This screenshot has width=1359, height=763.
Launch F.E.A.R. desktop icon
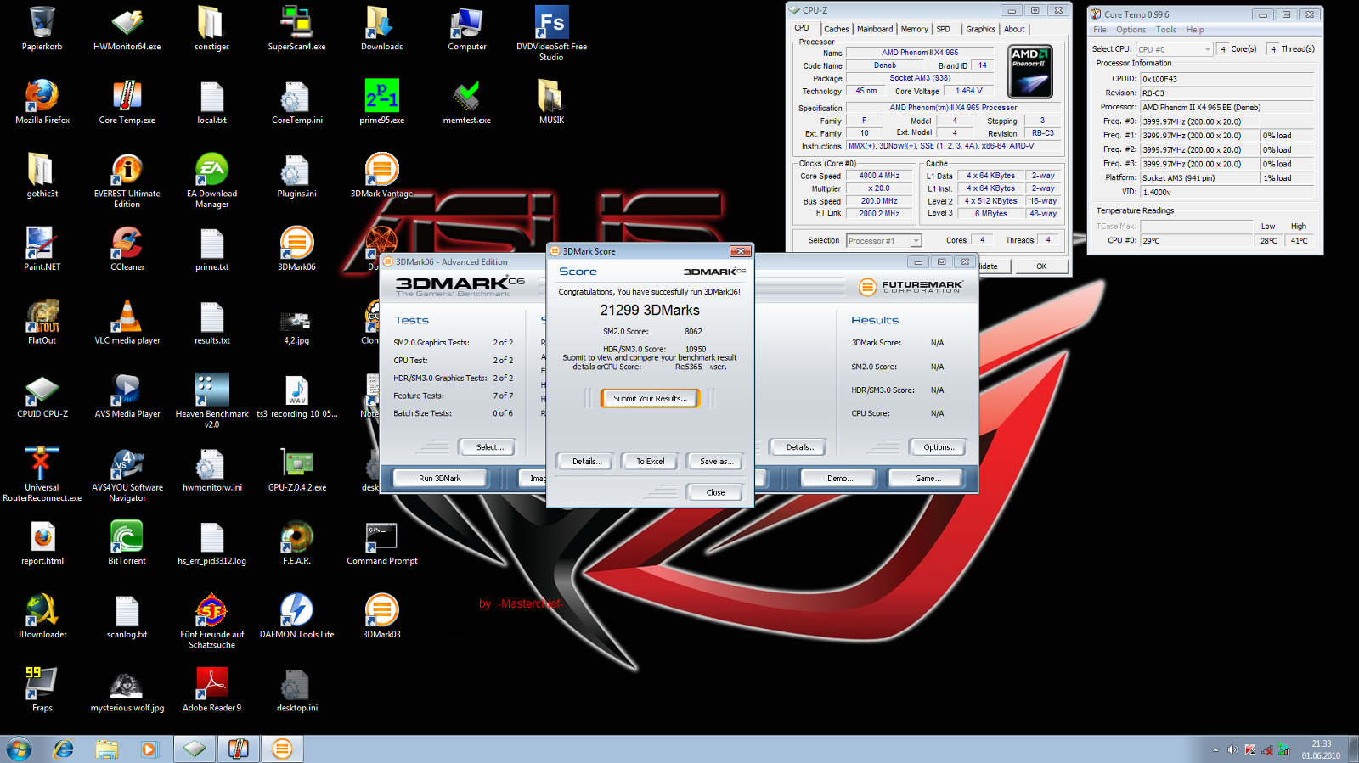[296, 543]
